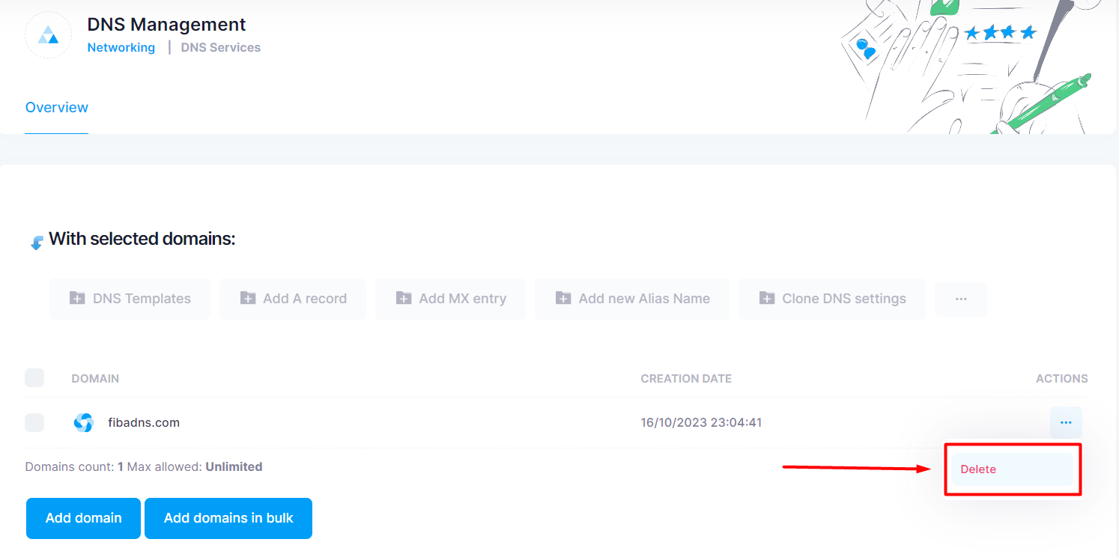Viewport: 1119px width, 557px height.
Task: Click the Add A record button
Action: (x=294, y=299)
